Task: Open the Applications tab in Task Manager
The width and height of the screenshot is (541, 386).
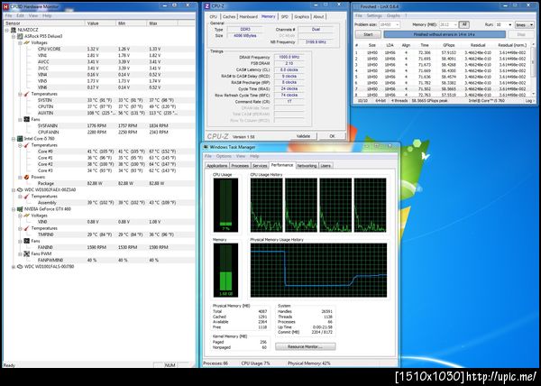Action: [x=216, y=166]
